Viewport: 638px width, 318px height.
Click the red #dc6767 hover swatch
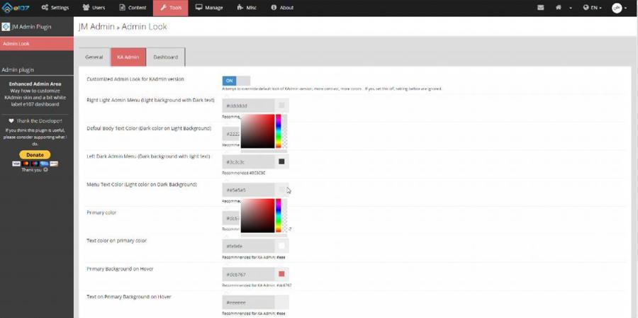point(281,274)
